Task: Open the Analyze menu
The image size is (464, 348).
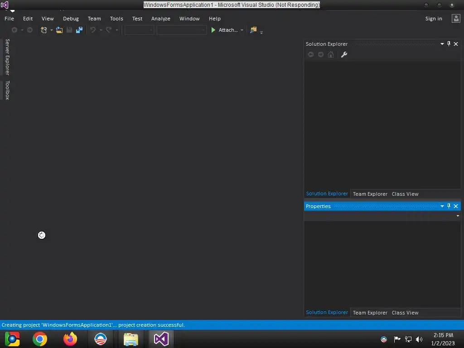Action: (x=161, y=19)
